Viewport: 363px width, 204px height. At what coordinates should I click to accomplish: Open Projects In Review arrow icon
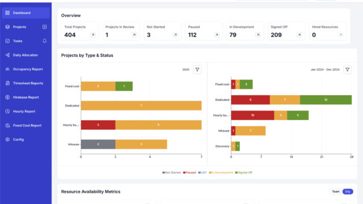coord(134,35)
